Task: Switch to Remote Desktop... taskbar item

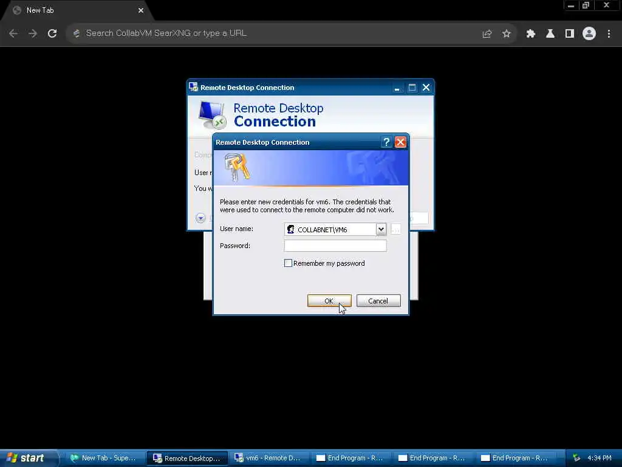Action: click(187, 458)
